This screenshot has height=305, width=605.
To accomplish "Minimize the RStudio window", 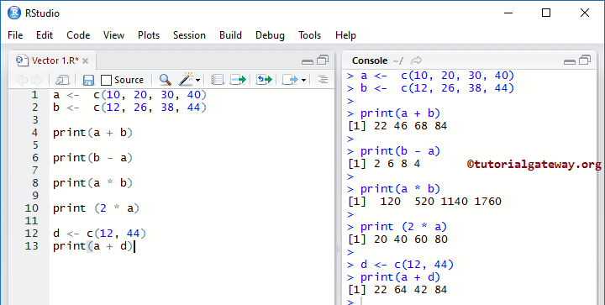I will (508, 13).
